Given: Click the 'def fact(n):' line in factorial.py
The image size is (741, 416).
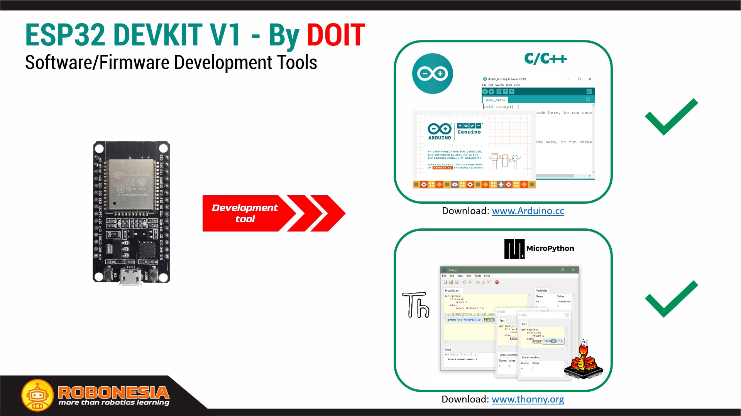Looking at the screenshot, I should pos(453,296).
